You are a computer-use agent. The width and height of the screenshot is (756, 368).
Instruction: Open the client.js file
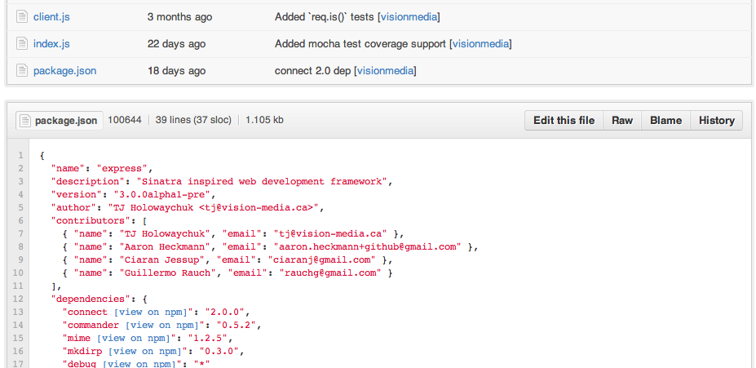52,17
